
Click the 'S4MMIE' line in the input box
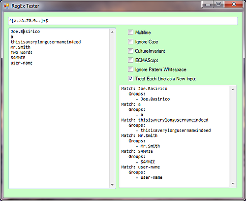(18, 58)
